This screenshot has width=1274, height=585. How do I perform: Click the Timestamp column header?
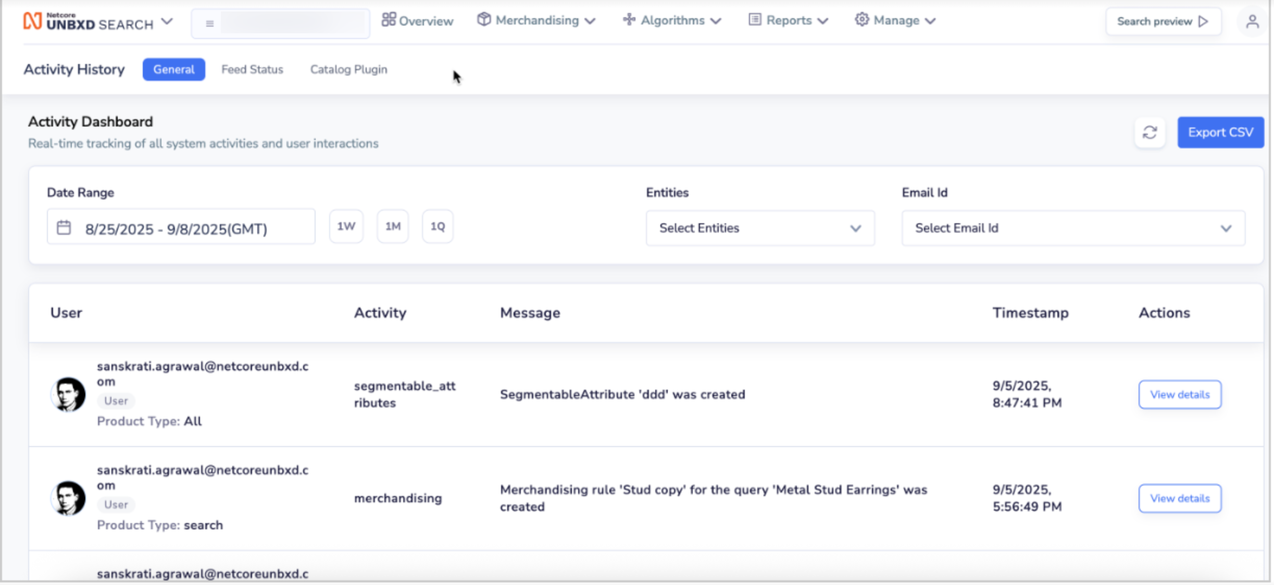(1030, 313)
